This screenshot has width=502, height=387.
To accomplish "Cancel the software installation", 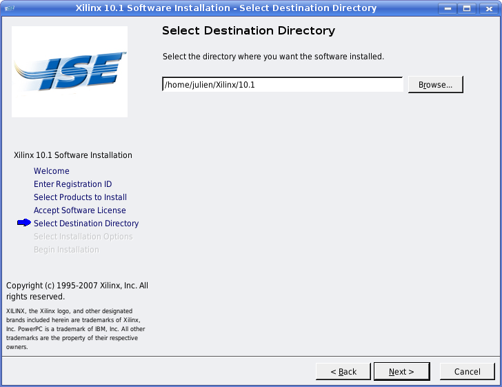I will [467, 372].
